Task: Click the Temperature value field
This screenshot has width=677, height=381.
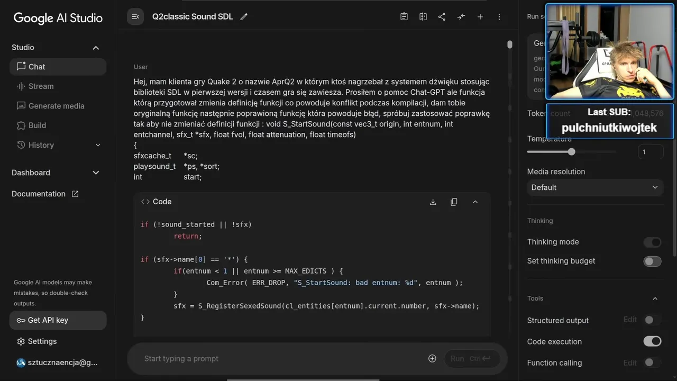Action: pyautogui.click(x=651, y=152)
